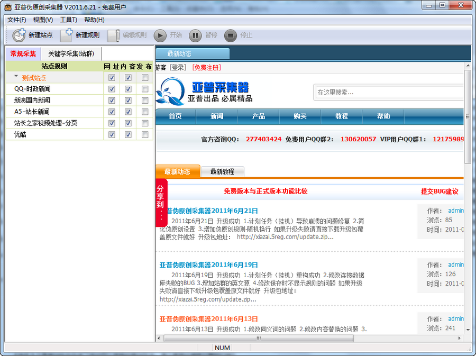Click the scroll-left arrow at bottom
The width and height of the screenshot is (476, 356).
(x=159, y=338)
